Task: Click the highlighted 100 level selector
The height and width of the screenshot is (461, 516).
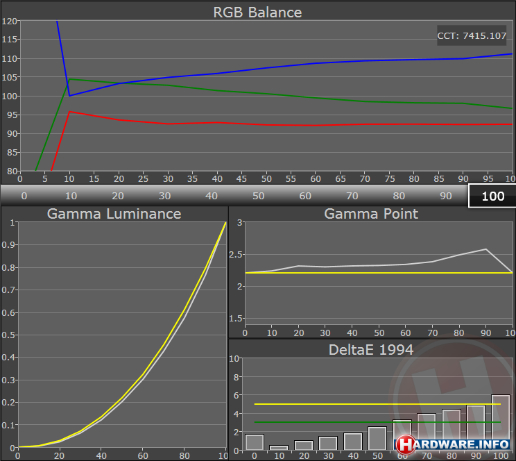Action: click(492, 196)
